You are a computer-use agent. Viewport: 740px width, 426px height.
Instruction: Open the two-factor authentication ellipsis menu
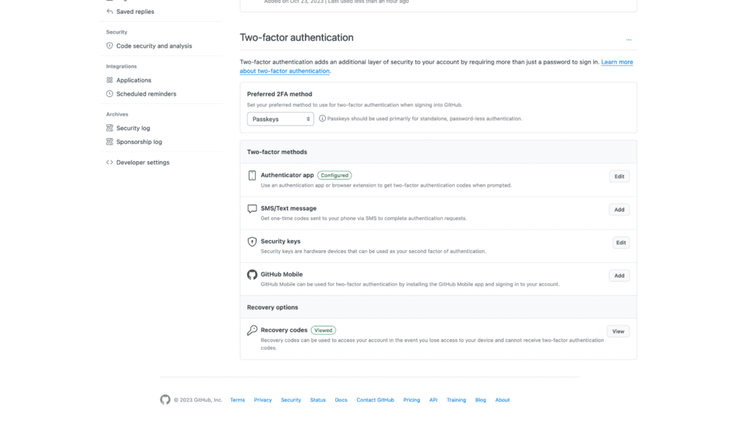(x=629, y=39)
